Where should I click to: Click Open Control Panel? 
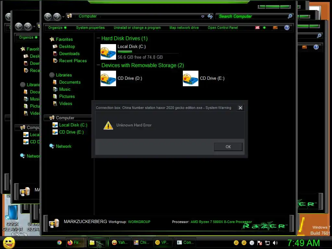[x=223, y=28]
